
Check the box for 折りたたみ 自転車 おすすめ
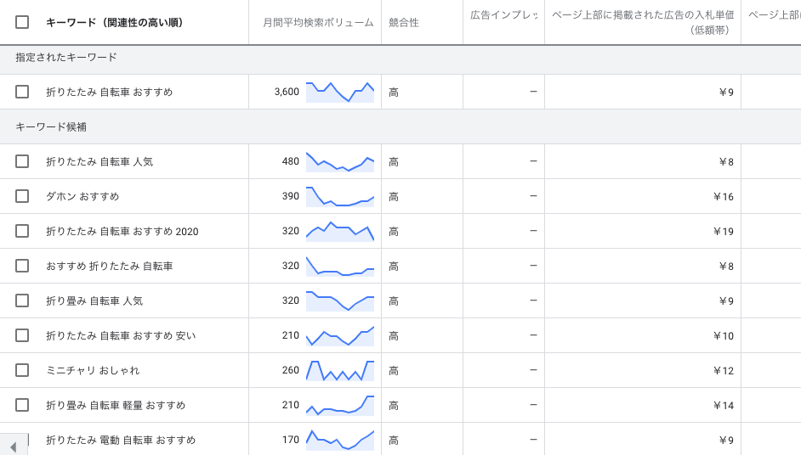click(x=22, y=92)
